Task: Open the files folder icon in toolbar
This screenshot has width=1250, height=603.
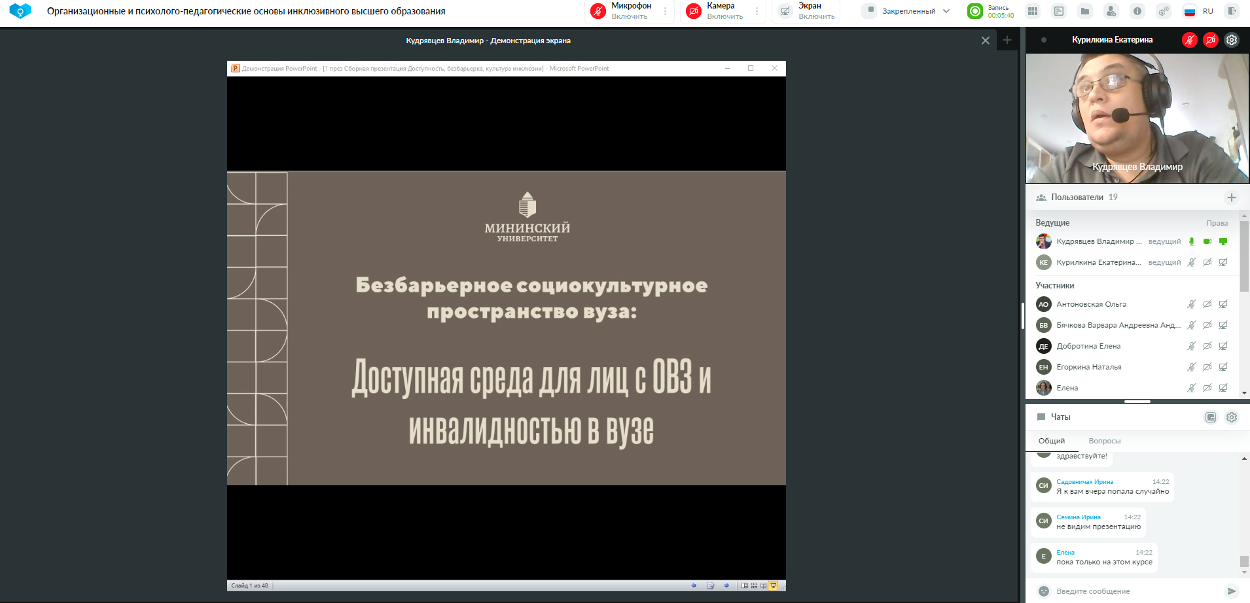Action: click(x=1085, y=11)
